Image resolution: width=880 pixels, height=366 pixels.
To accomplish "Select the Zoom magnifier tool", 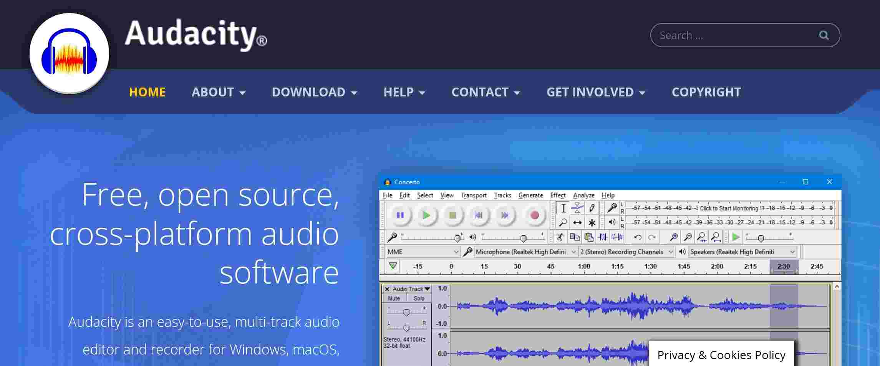I will tap(563, 222).
